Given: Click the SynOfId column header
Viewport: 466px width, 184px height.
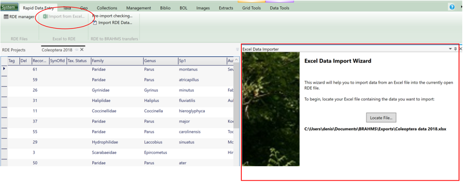Looking at the screenshot, I should [58, 61].
